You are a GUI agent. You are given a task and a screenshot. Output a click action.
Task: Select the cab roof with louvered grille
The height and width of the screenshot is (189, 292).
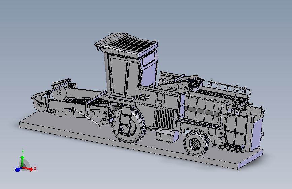[127, 45]
